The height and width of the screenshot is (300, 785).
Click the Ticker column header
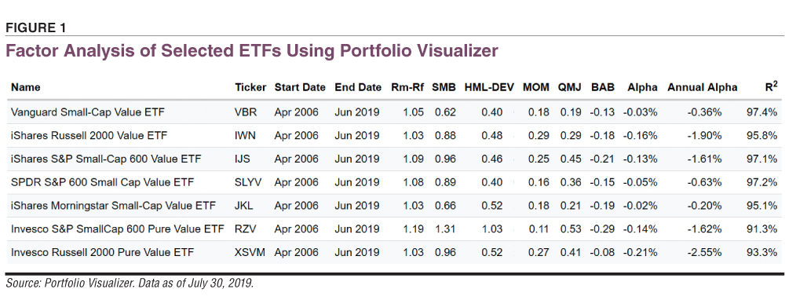[251, 88]
